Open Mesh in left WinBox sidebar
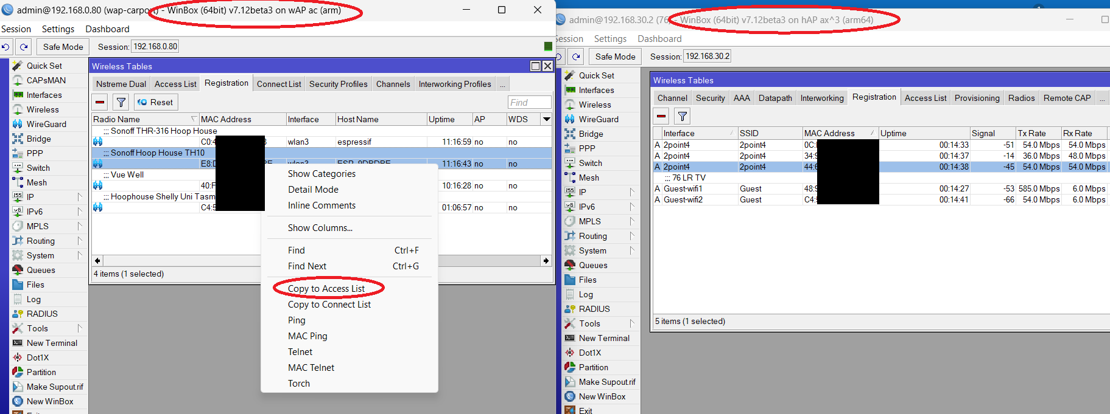The height and width of the screenshot is (414, 1110). point(37,182)
